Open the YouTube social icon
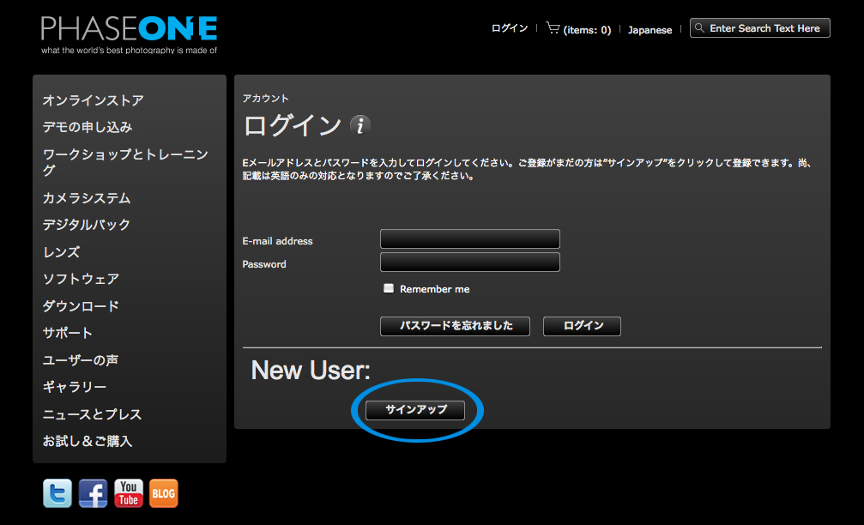The width and height of the screenshot is (864, 525). [x=127, y=493]
